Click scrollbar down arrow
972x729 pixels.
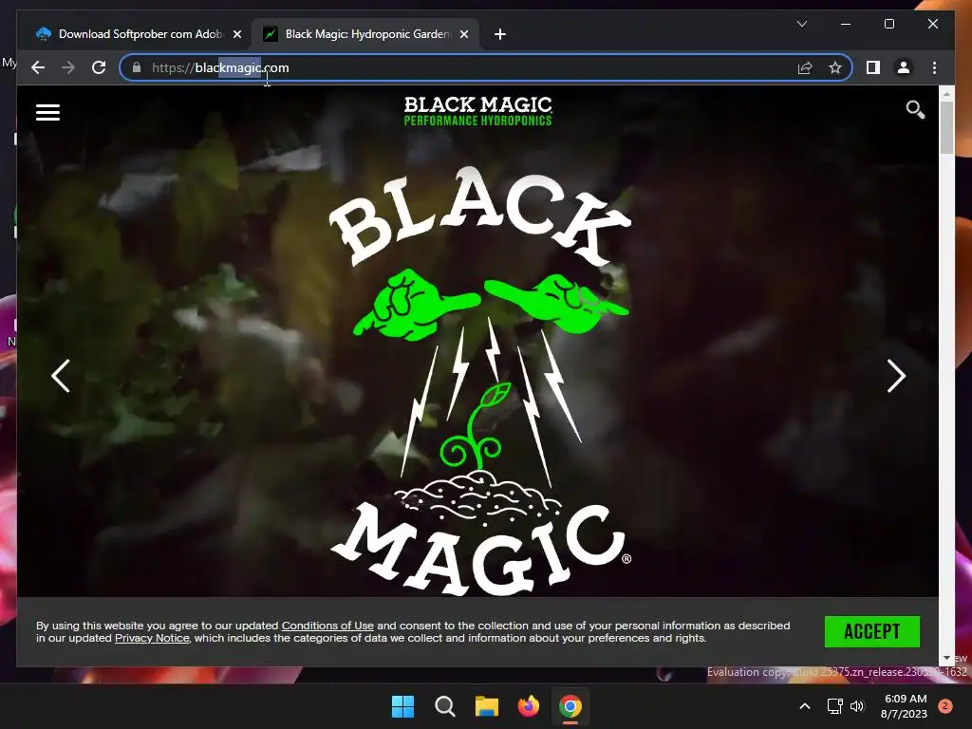click(946, 659)
